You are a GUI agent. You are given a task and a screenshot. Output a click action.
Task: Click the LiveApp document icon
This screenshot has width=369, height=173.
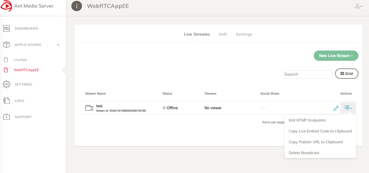(6, 60)
